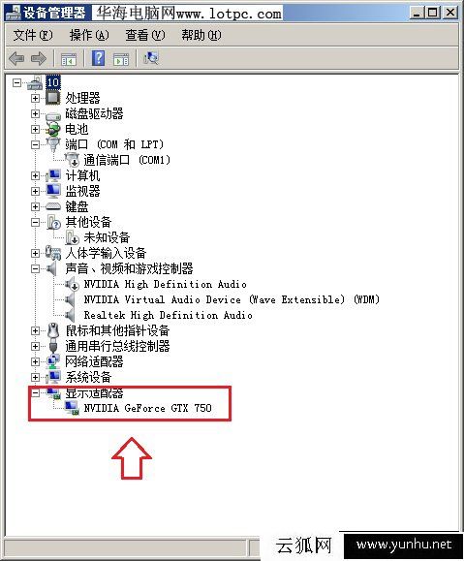Open the 查看(V) menu
Image resolution: width=464 pixels, height=561 pixels.
[x=145, y=35]
